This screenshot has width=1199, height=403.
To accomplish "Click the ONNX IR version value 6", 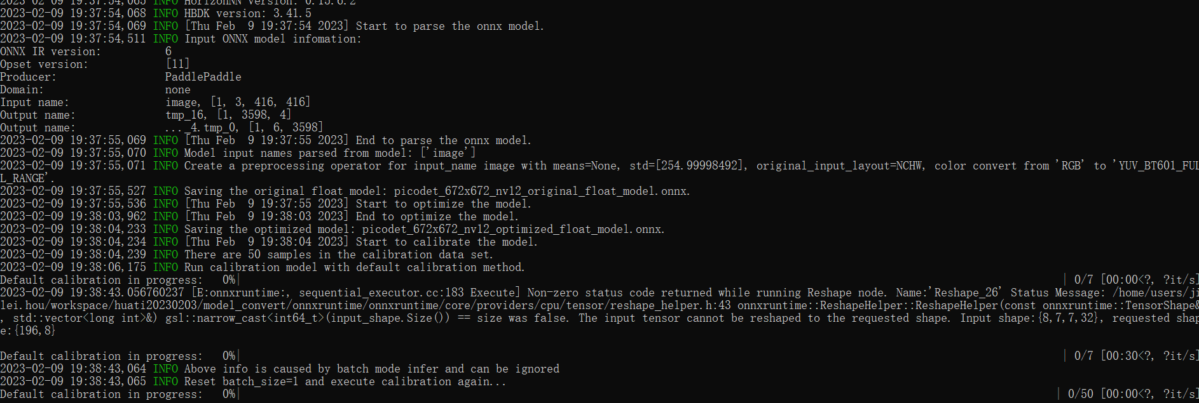I will [x=168, y=51].
